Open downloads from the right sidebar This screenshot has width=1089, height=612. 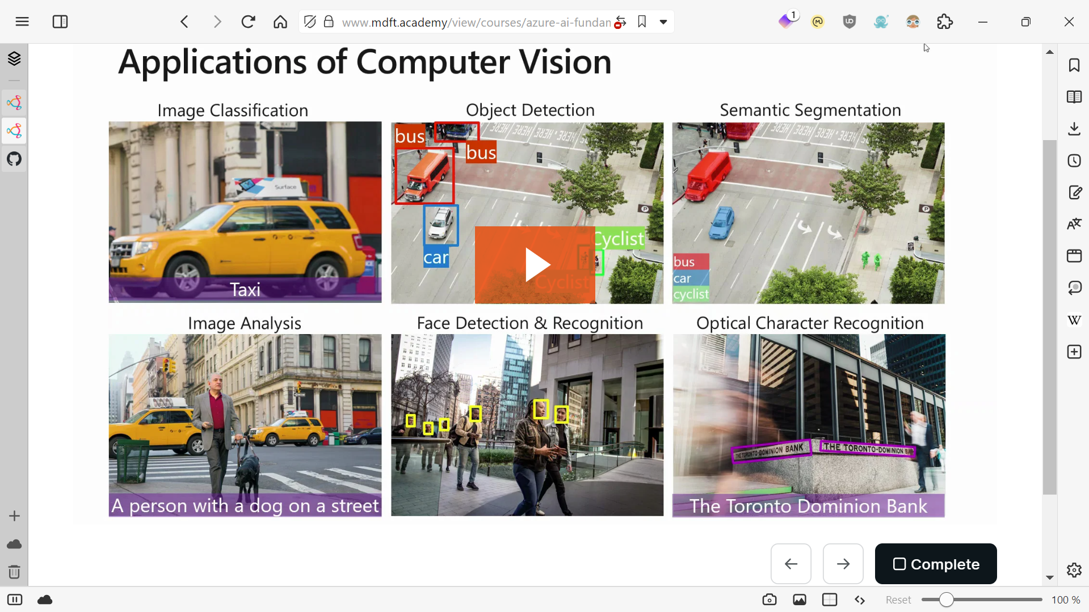1074,129
